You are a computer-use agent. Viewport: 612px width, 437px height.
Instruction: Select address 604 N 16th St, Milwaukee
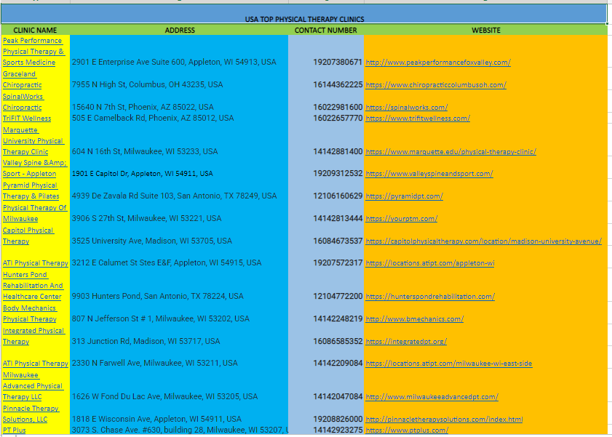click(145, 151)
